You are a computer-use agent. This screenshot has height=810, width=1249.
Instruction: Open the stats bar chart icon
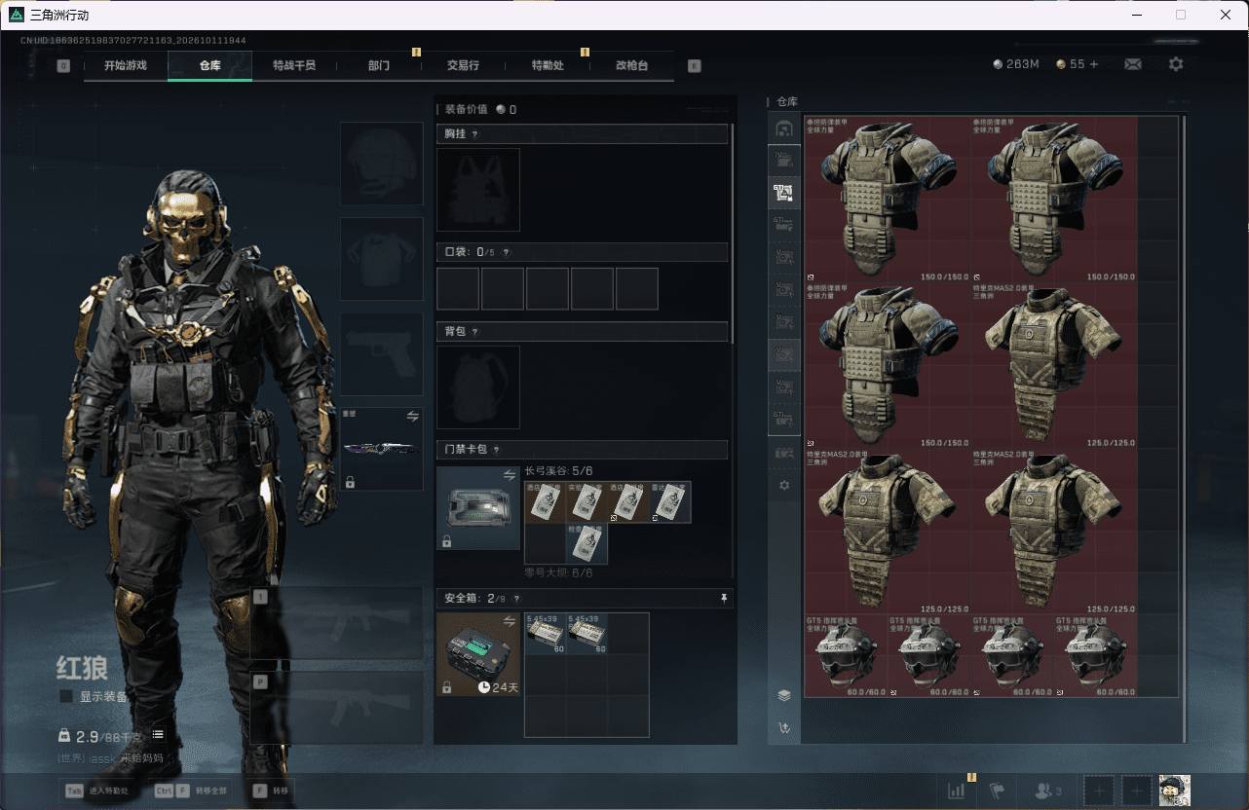(x=956, y=791)
